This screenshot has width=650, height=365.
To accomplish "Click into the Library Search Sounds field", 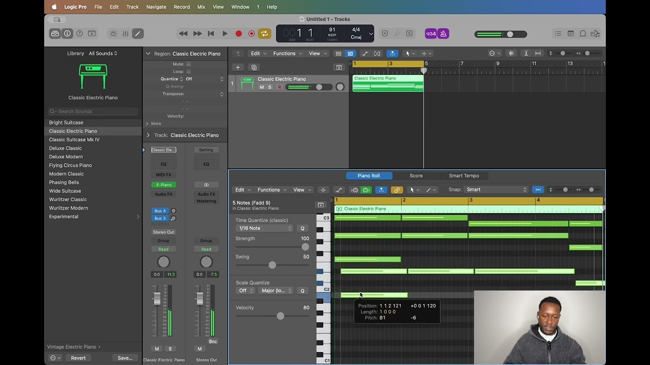I will coord(93,112).
